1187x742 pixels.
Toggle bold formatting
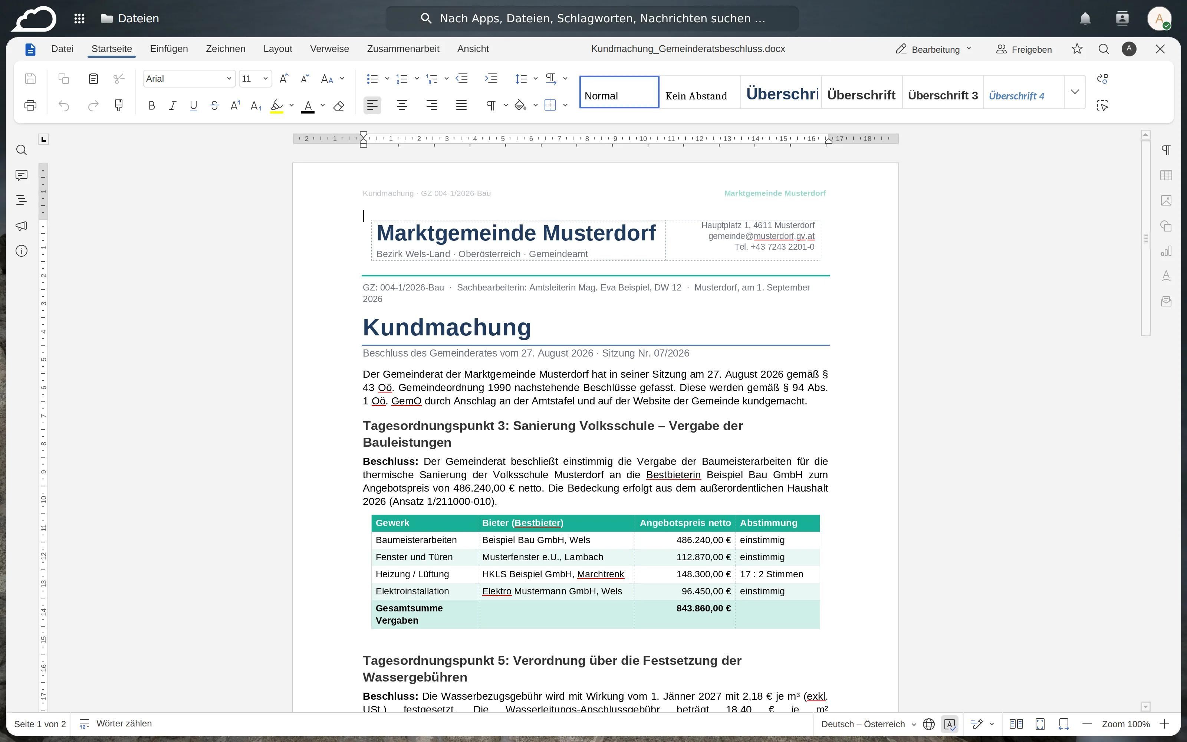click(x=152, y=105)
